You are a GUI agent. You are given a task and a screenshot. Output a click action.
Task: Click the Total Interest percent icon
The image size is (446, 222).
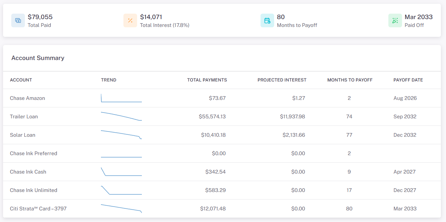coord(130,20)
